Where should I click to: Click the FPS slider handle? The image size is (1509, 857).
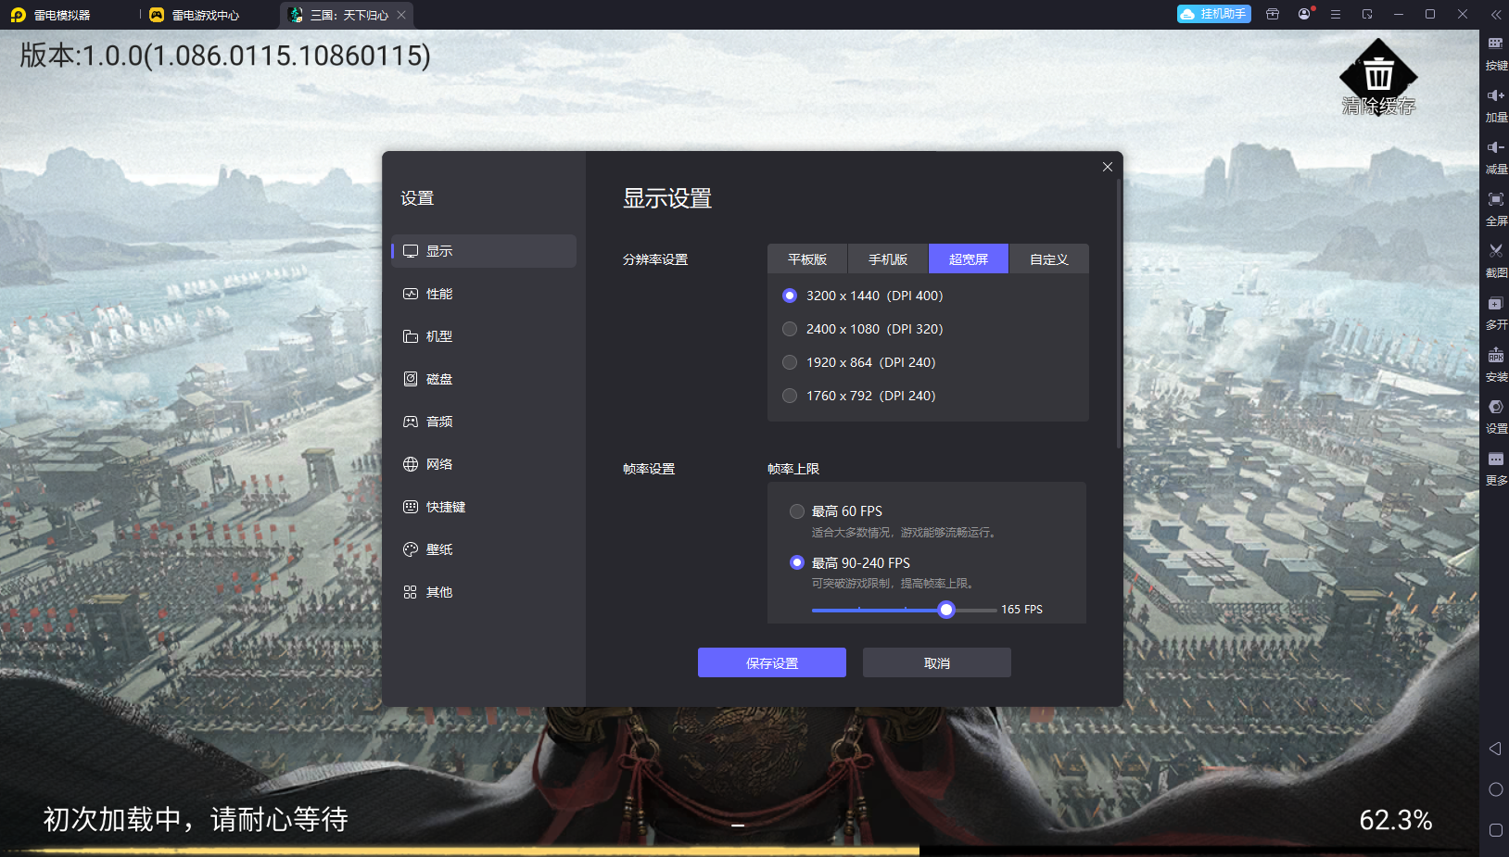[945, 610]
